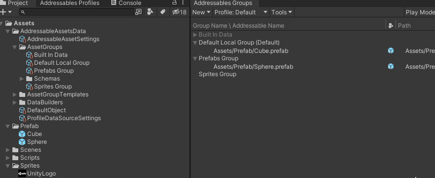This screenshot has width=435, height=178.
Task: Click the Default Local Group asset icon
Action: pyautogui.click(x=29, y=63)
